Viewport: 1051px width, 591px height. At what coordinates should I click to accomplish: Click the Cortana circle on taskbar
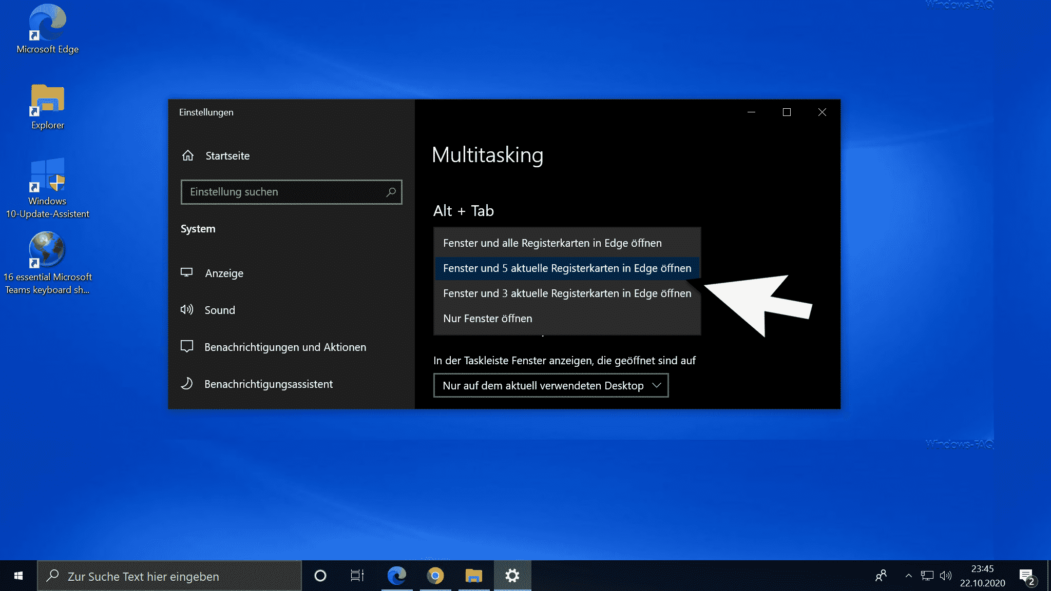point(320,576)
